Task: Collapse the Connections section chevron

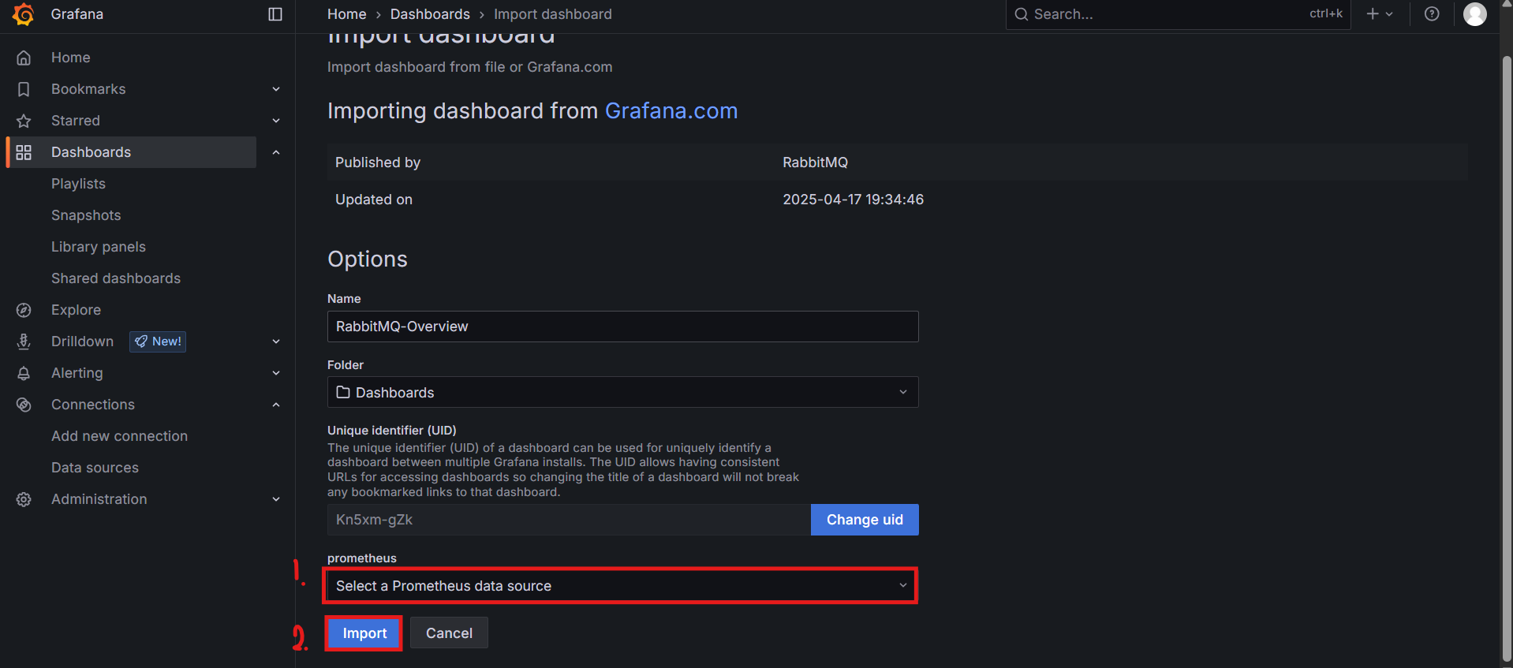Action: pyautogui.click(x=276, y=405)
